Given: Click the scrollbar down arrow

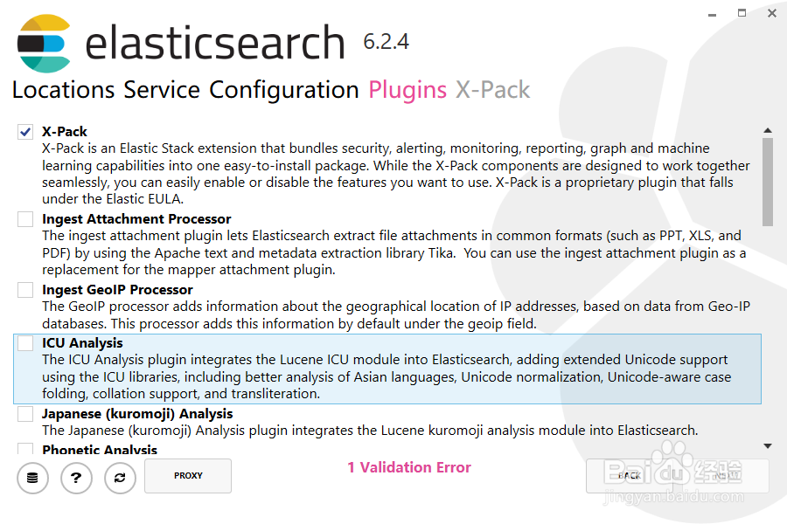Looking at the screenshot, I should [x=768, y=446].
